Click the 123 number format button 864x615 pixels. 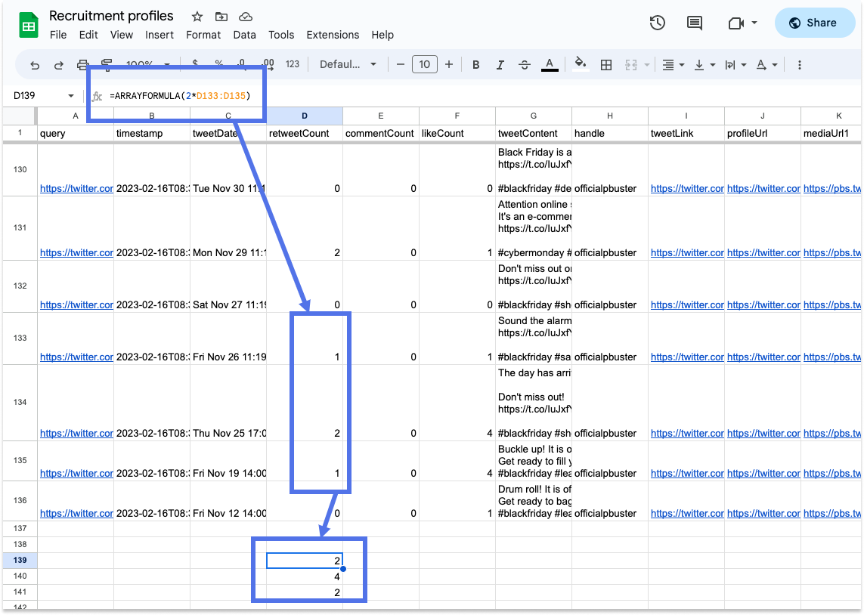point(292,64)
